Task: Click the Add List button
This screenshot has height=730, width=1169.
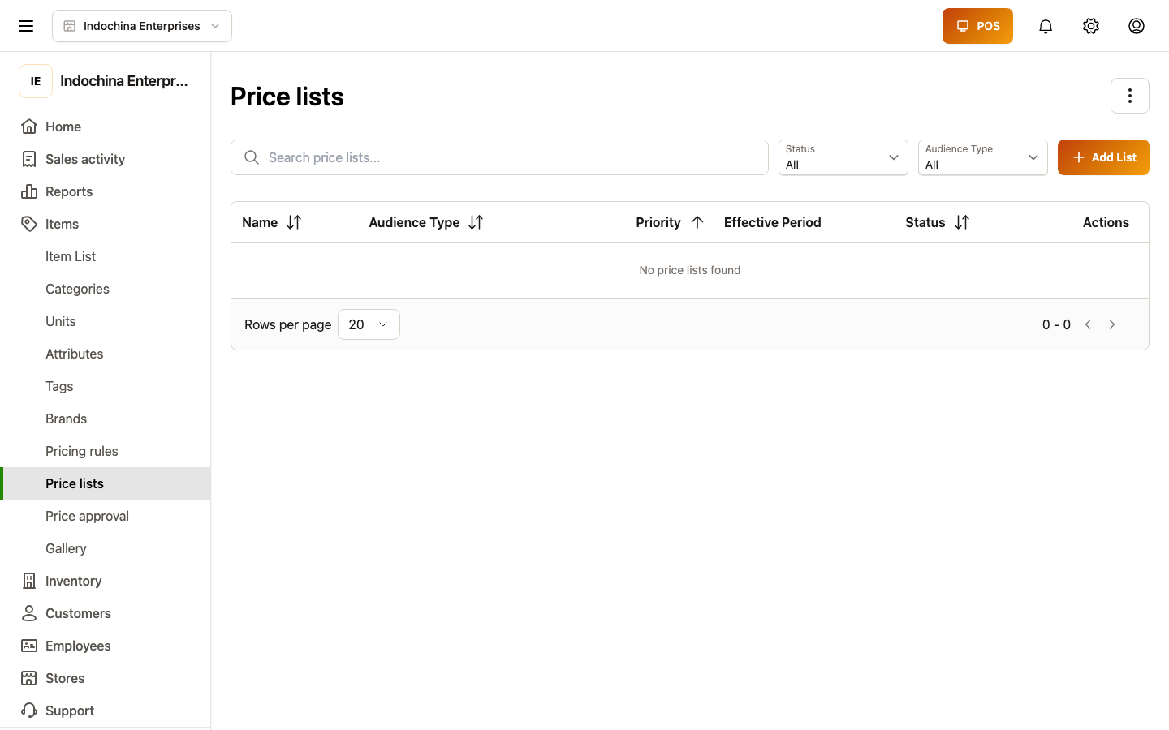Action: pyautogui.click(x=1103, y=157)
